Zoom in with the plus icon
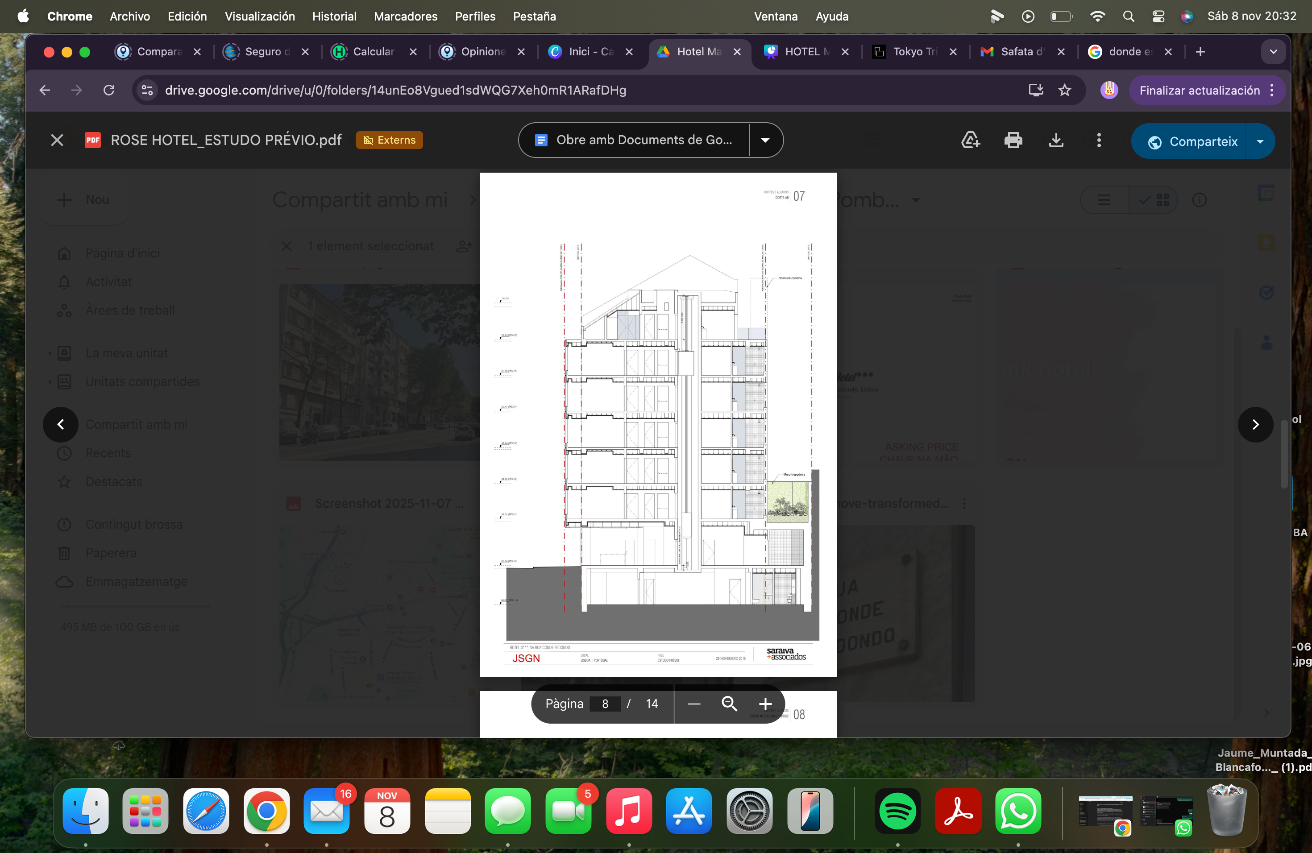 (x=764, y=704)
